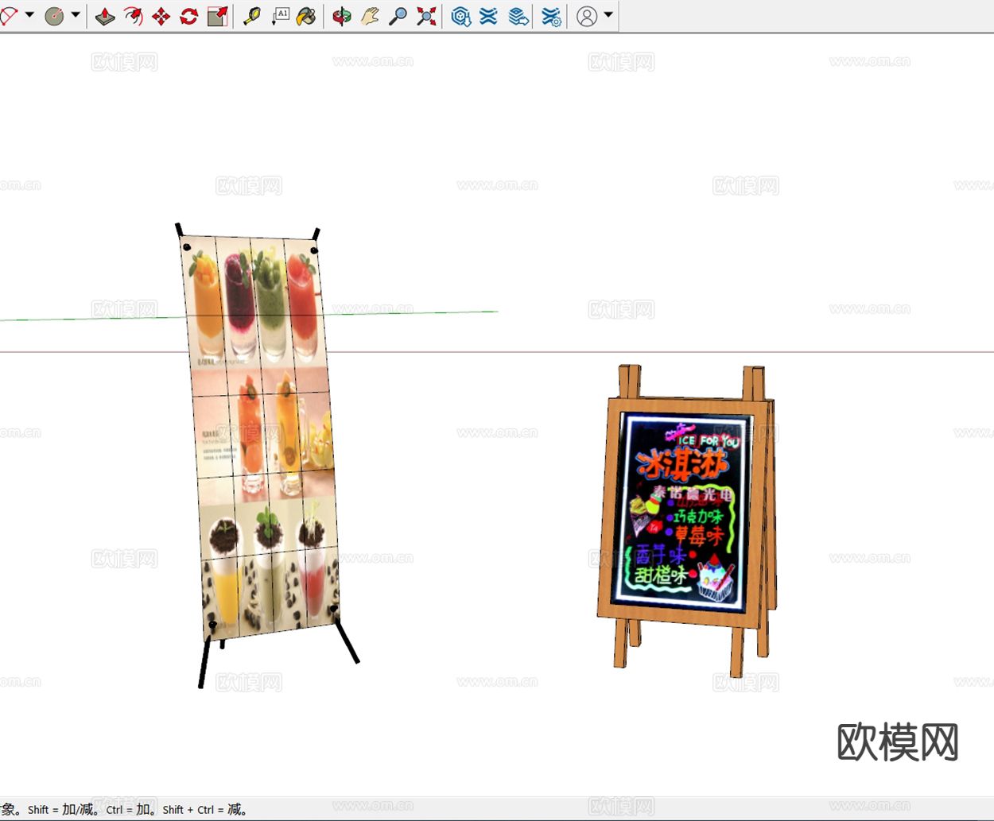
Task: Select the Push/Pull tool
Action: click(x=105, y=16)
